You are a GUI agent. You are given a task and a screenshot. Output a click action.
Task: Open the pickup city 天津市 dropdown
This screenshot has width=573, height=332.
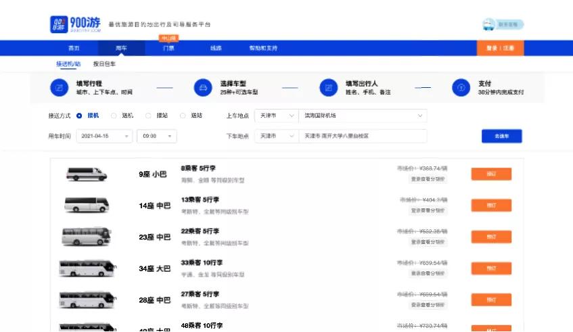(276, 116)
